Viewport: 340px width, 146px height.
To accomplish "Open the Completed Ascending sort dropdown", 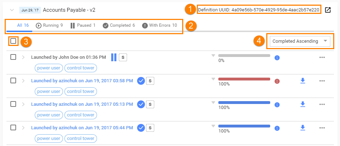I will click(x=300, y=41).
